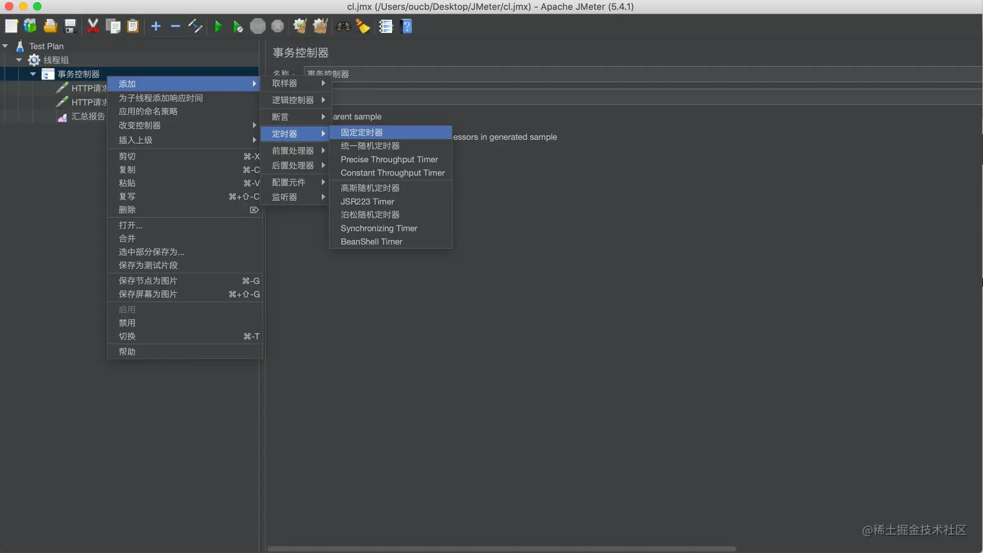Collapse the 线程组 tree node
The image size is (983, 553).
coord(19,60)
